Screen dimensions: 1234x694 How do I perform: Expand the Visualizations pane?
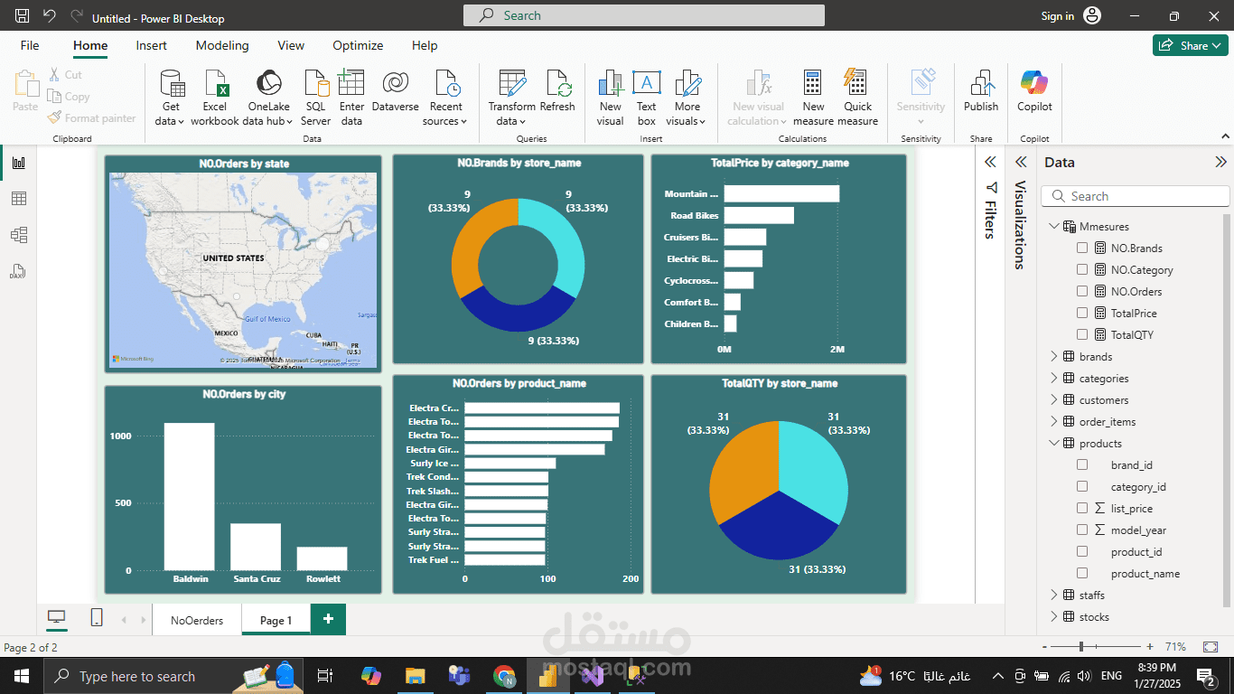click(1021, 162)
